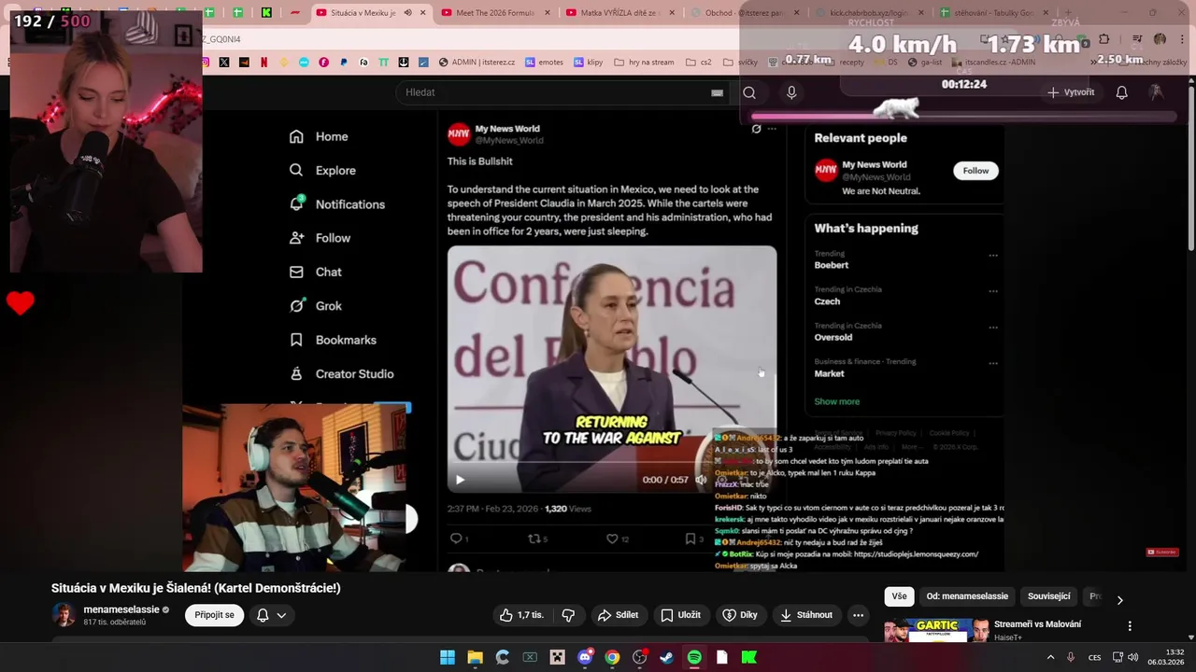The image size is (1196, 672).
Task: Open the svíčky bookmark folder
Action: 738,63
